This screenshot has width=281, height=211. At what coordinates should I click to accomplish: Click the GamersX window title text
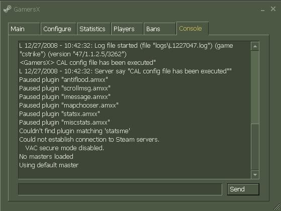pos(27,10)
